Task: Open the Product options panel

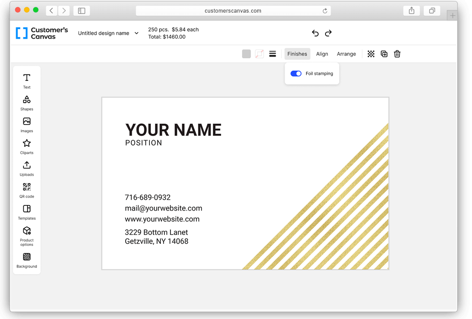Action: pyautogui.click(x=27, y=236)
